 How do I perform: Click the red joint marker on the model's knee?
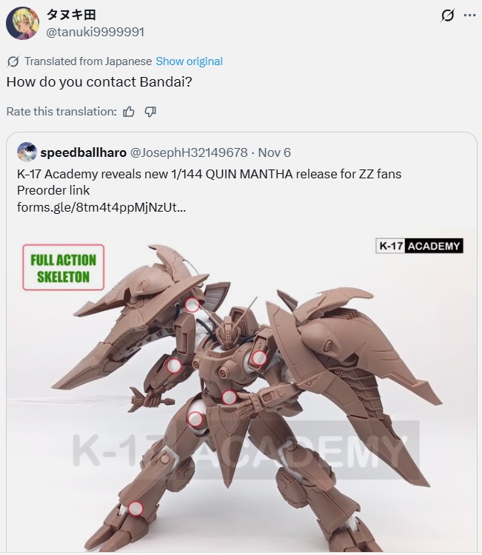click(x=135, y=508)
